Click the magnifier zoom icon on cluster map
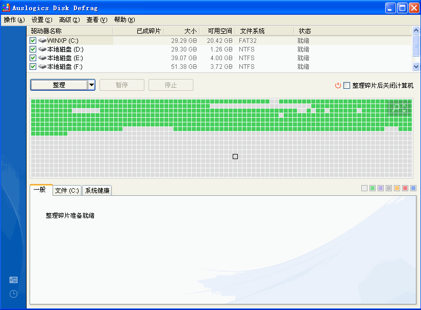Image resolution: width=421 pixels, height=310 pixels. point(396,108)
